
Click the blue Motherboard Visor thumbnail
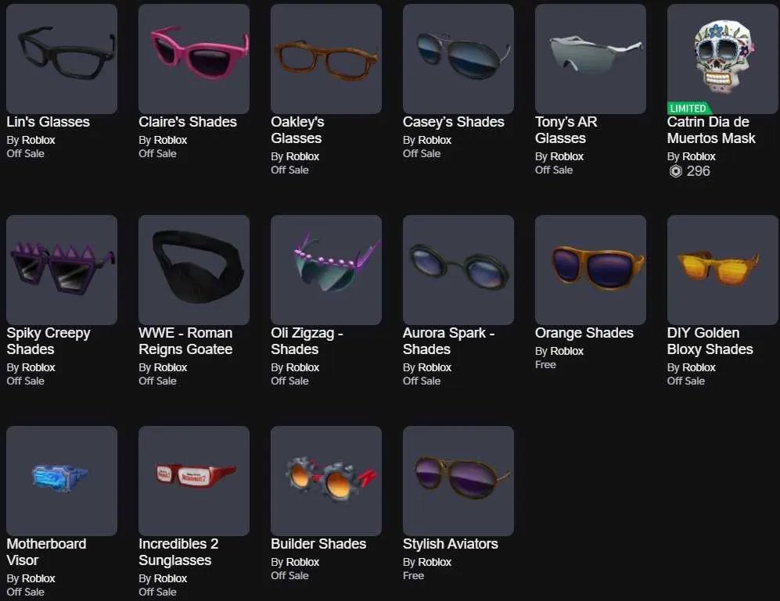62,481
